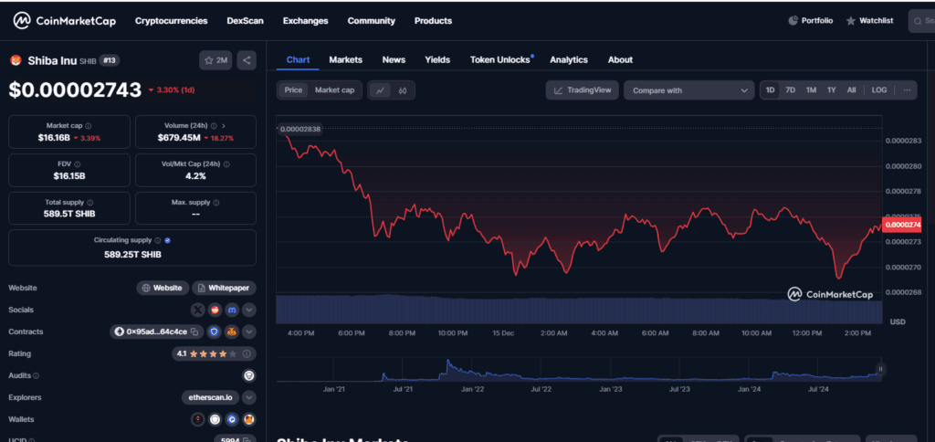This screenshot has width=935, height=442.
Task: Switch to the Analytics tab
Action: point(568,59)
